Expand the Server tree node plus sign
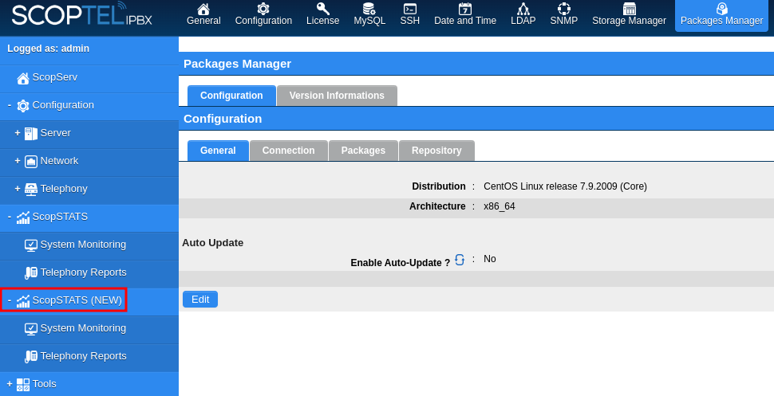The height and width of the screenshot is (396, 774). tap(18, 133)
